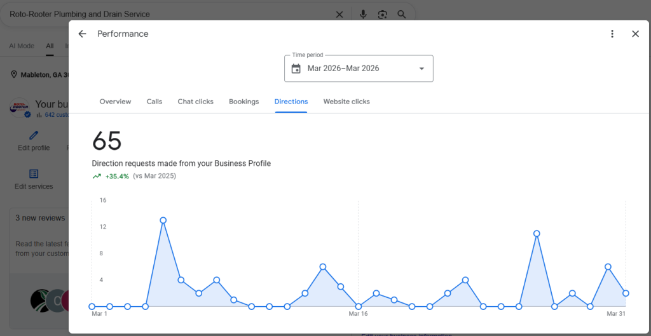This screenshot has width=651, height=336.
Task: Click the 16 label on the chart y-axis
Action: coord(103,200)
